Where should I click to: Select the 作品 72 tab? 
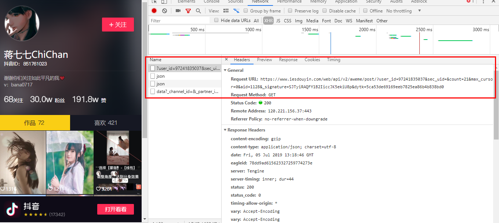pyautogui.click(x=35, y=123)
